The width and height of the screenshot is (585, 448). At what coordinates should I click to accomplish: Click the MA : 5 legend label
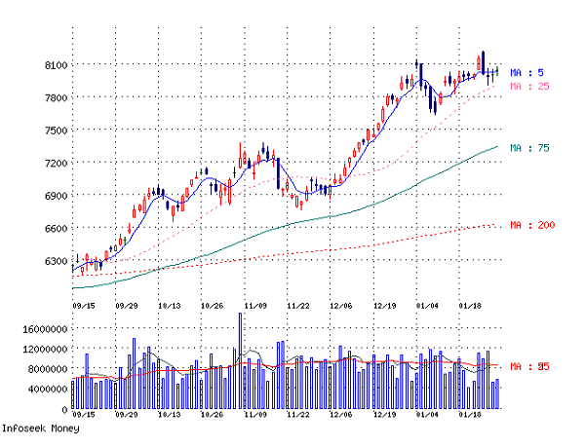(x=526, y=72)
